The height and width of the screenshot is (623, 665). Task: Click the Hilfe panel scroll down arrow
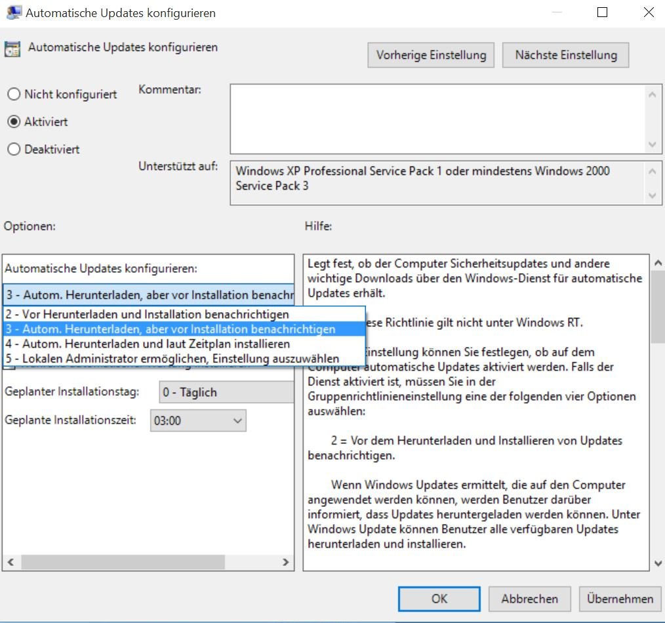(x=658, y=563)
